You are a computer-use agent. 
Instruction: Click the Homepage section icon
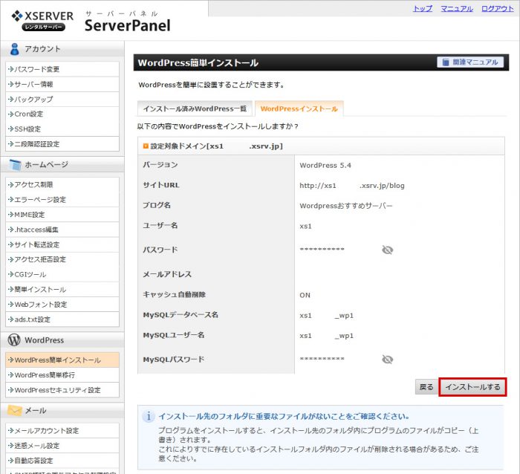click(x=16, y=164)
